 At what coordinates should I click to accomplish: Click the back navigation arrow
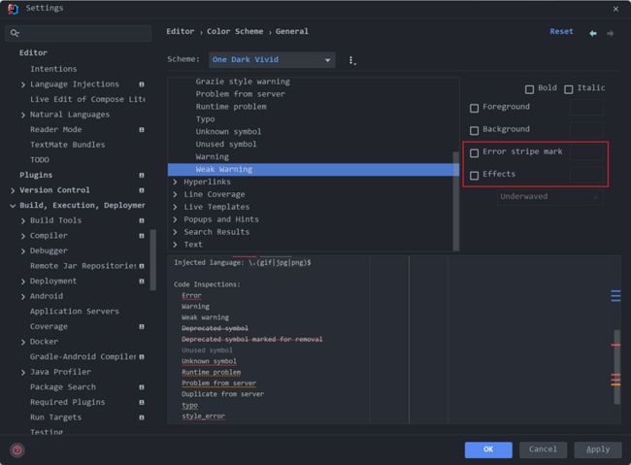(593, 33)
